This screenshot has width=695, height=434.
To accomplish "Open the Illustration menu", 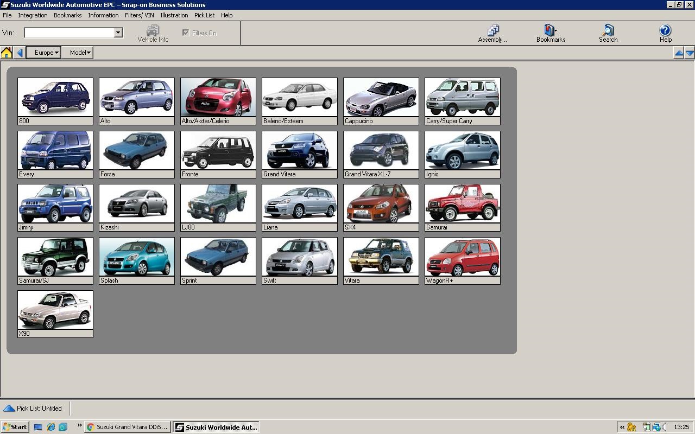I will click(174, 15).
